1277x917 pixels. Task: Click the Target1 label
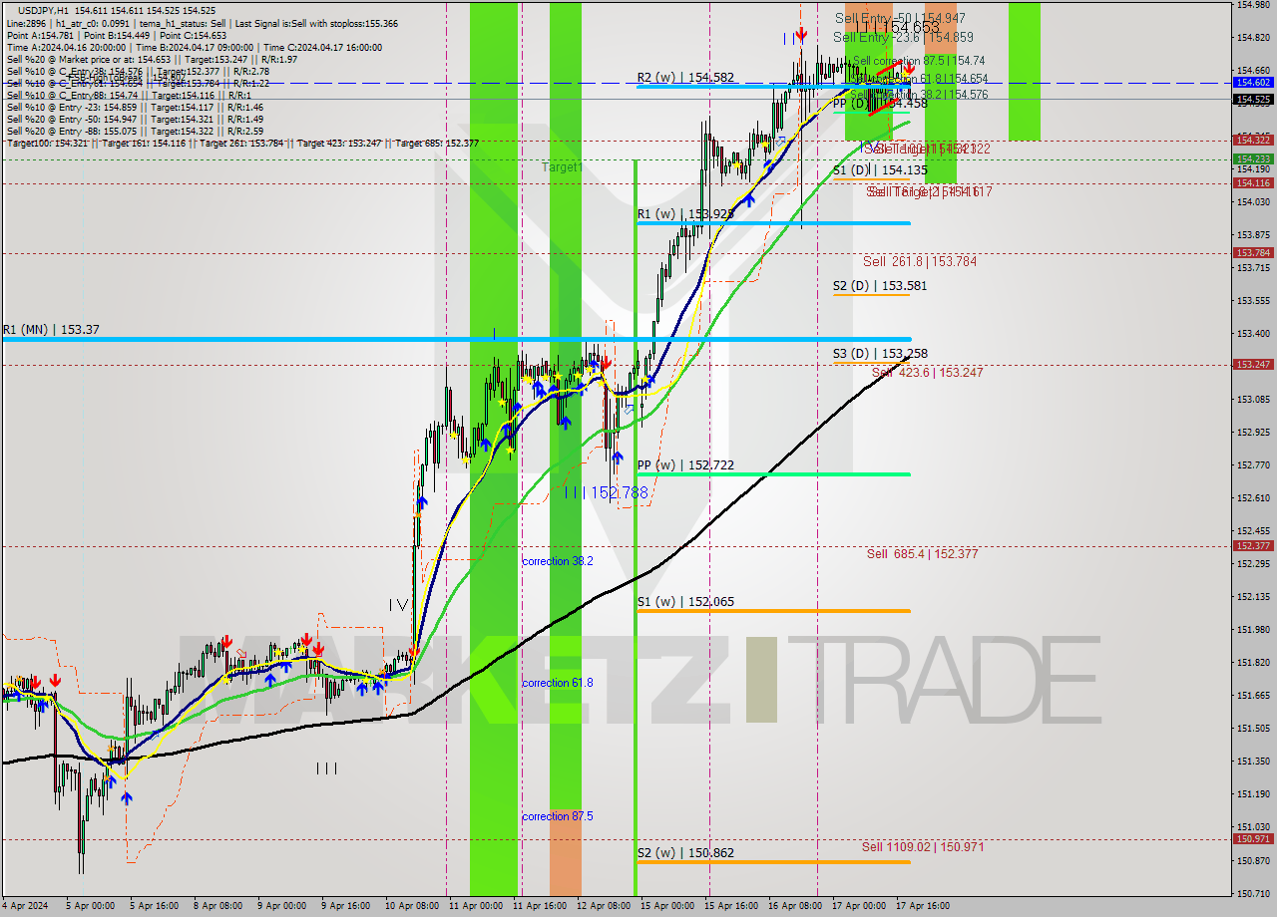[562, 167]
